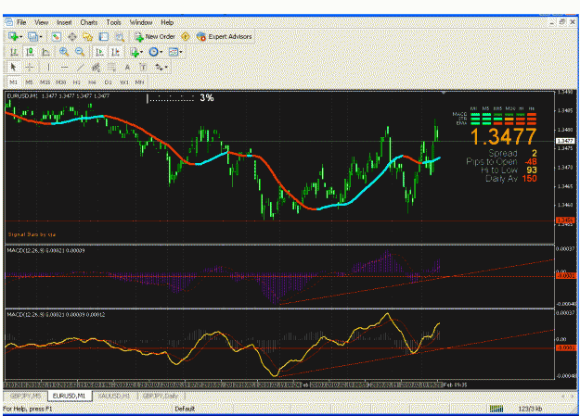Open the Terminal panel icon
The image size is (580, 416).
click(x=104, y=36)
